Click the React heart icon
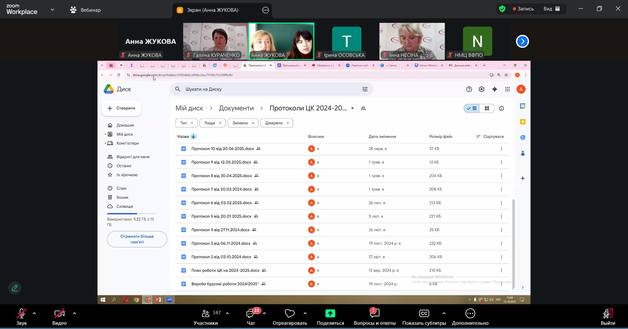The height and width of the screenshot is (329, 628). [290, 314]
